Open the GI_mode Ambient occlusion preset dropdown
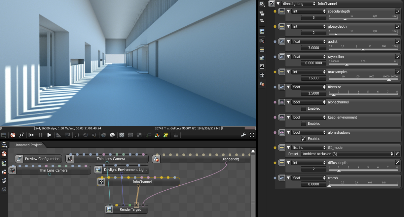Screen dimensions: 404x217 [x=347, y=154]
